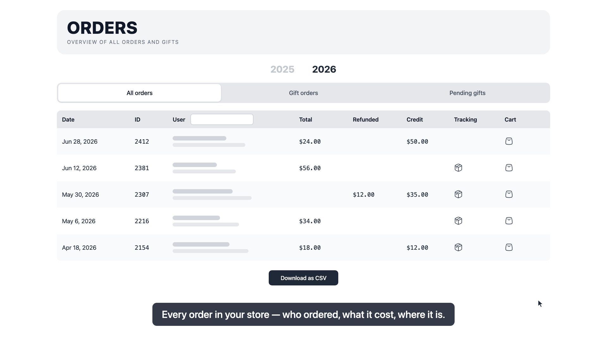Viewport: 607px width, 341px height.
Task: Open cart icon for order 2412
Action: (x=509, y=141)
